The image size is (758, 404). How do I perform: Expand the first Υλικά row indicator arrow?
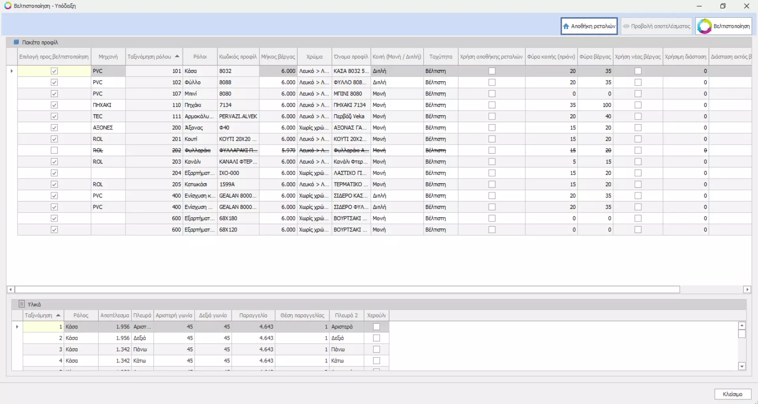[17, 327]
